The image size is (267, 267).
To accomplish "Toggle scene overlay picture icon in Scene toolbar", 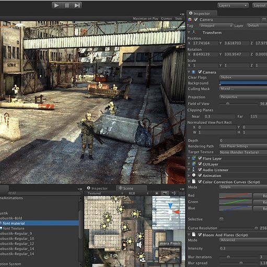I will click(165, 193).
